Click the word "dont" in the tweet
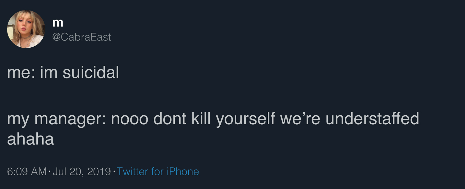The image size is (465, 189). tap(170, 119)
